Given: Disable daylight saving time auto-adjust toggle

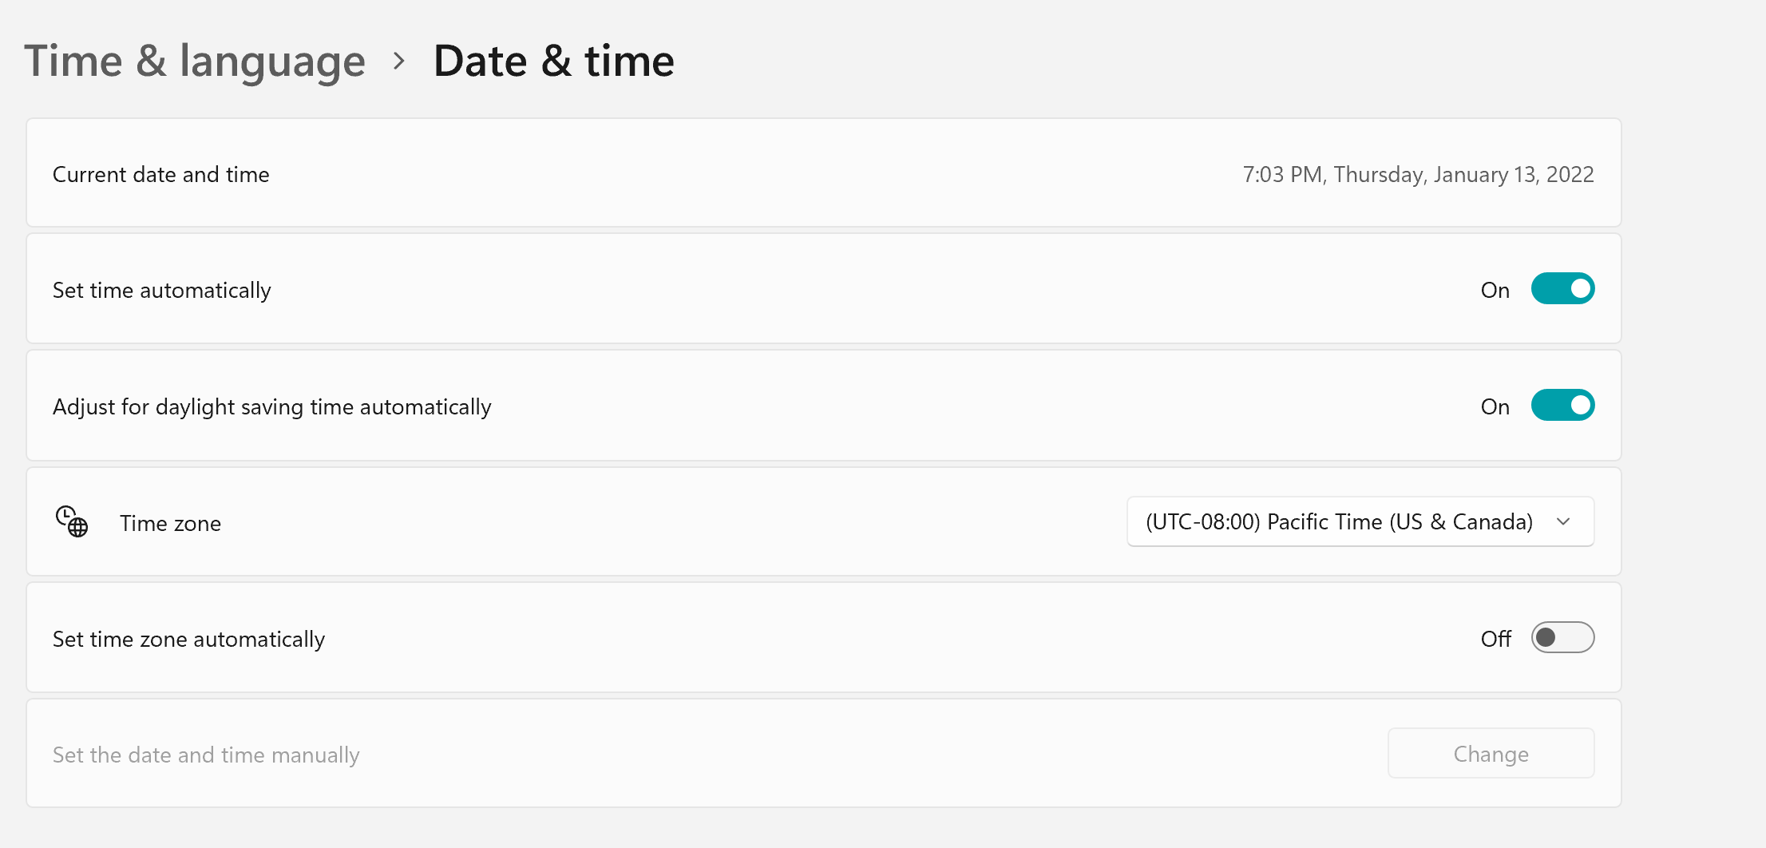Looking at the screenshot, I should (x=1562, y=406).
